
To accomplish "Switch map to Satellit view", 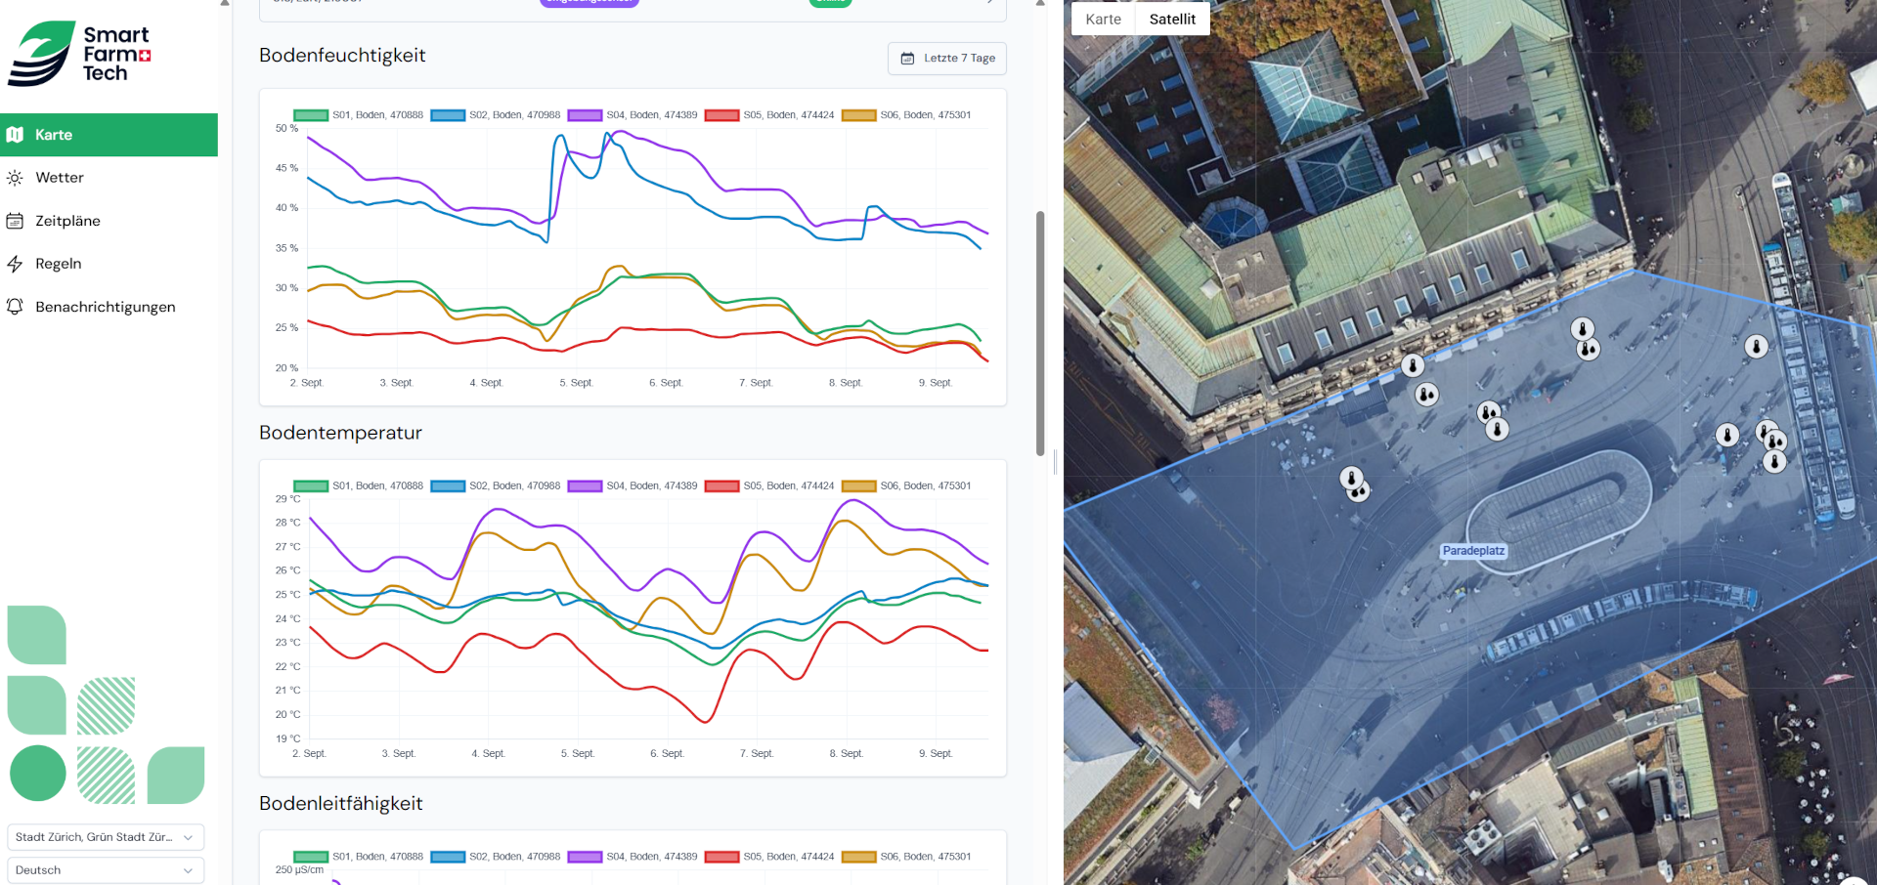I will (1172, 20).
